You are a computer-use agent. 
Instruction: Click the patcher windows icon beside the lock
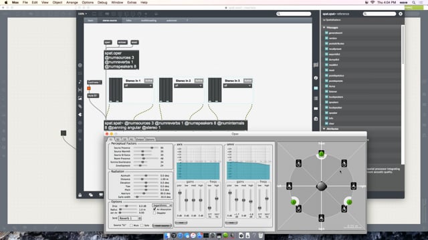click(x=91, y=195)
